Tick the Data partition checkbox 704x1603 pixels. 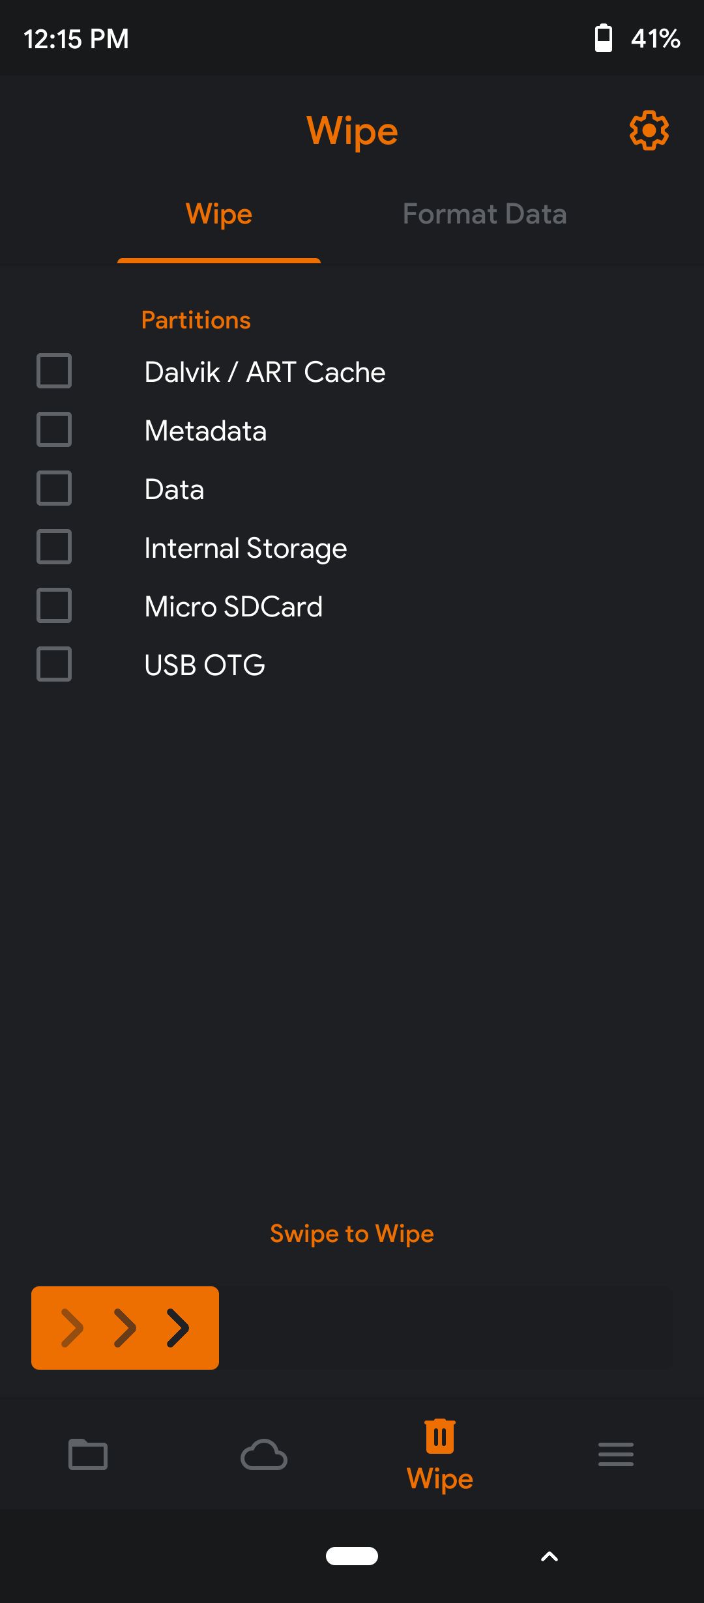(54, 489)
